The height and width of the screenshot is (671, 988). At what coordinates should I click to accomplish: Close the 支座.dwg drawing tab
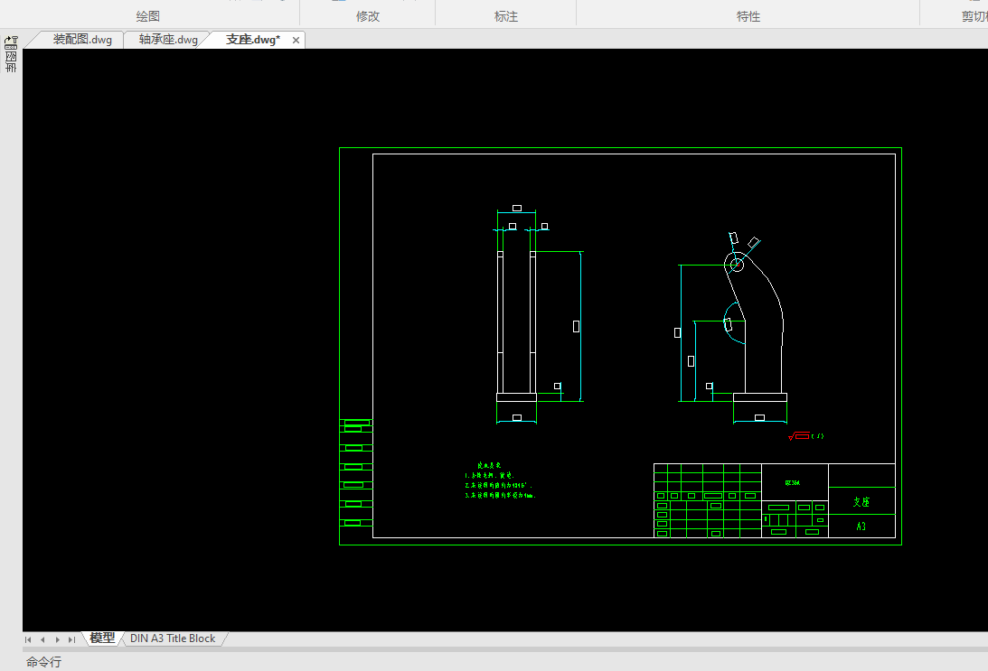[296, 41]
